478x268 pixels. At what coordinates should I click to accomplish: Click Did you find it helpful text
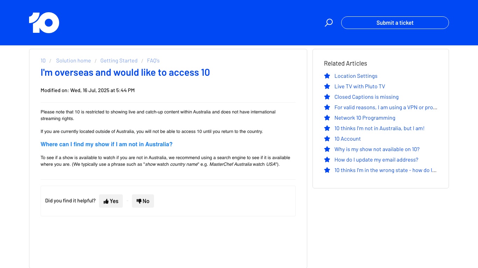coord(70,201)
